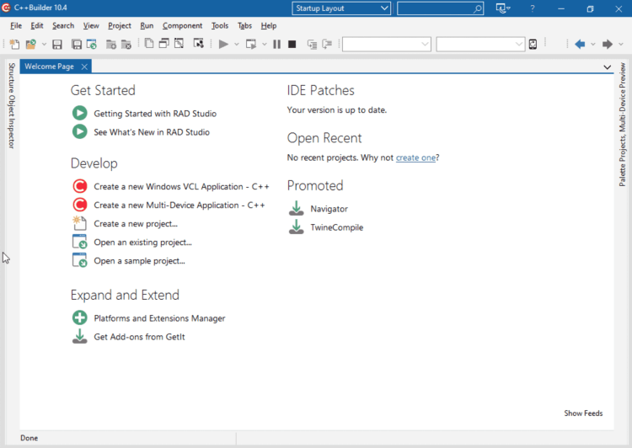The image size is (632, 448).
Task: Click the Toggle Form/Unit icon
Action: pos(179,44)
